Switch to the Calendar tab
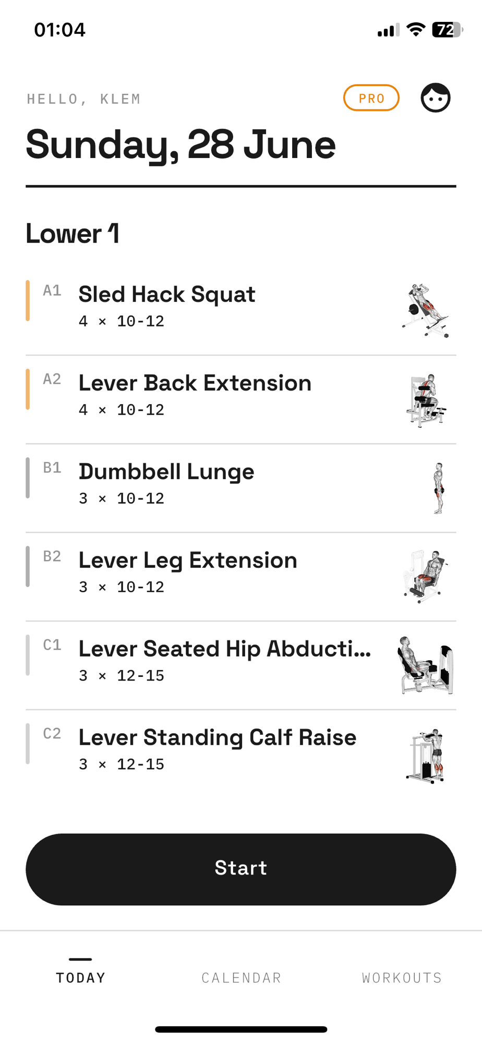482x1043 pixels. click(x=242, y=977)
